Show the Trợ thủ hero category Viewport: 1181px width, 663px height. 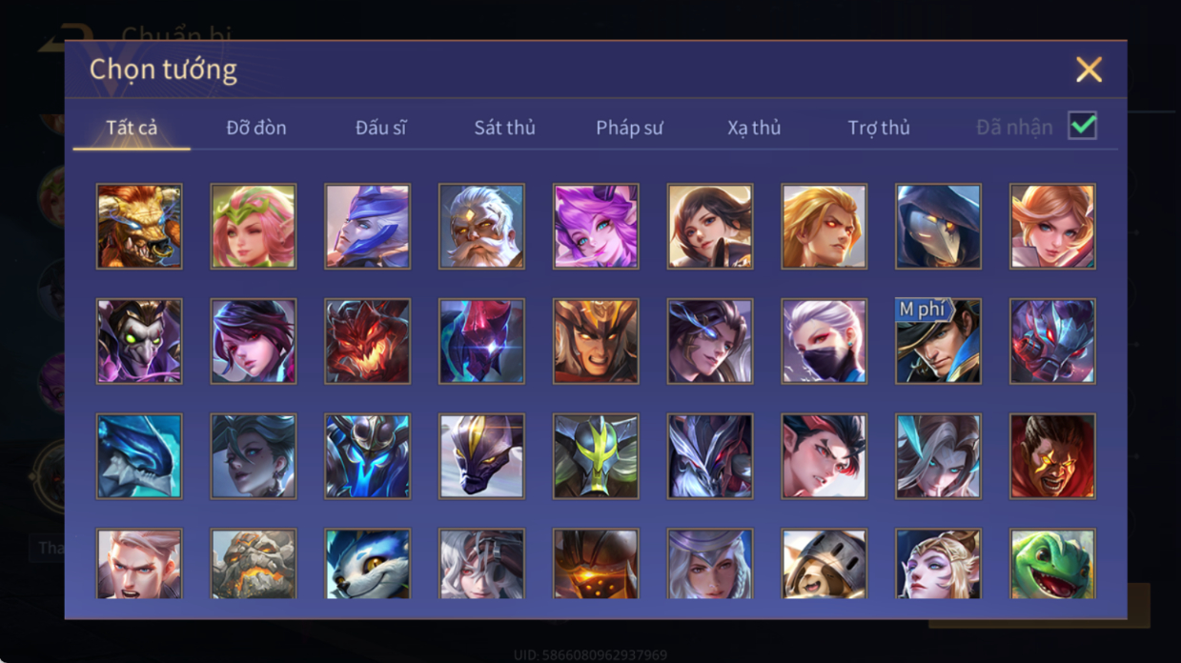click(x=879, y=128)
